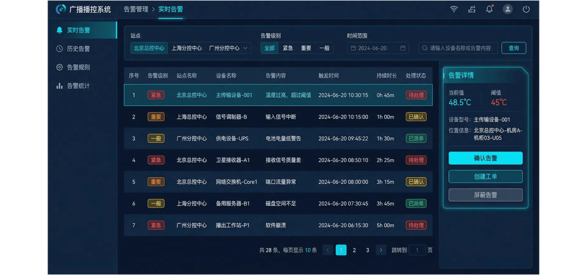Go to page 1
This screenshot has width=587, height=275.
click(x=341, y=250)
